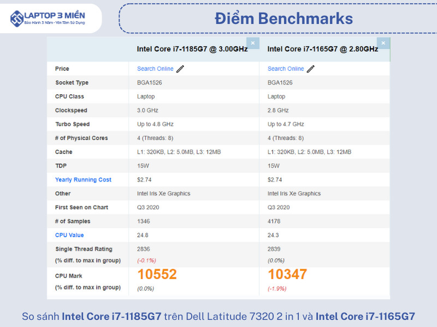Click the Socket Type row label
The image size is (437, 327).
(x=72, y=83)
